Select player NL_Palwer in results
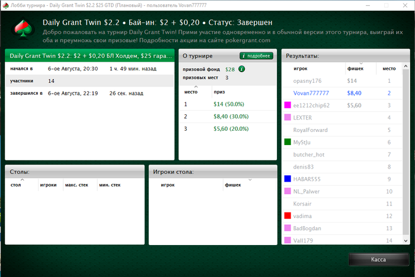 click(x=307, y=191)
